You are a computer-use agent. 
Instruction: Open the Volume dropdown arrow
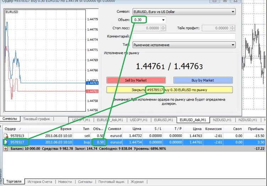163,20
